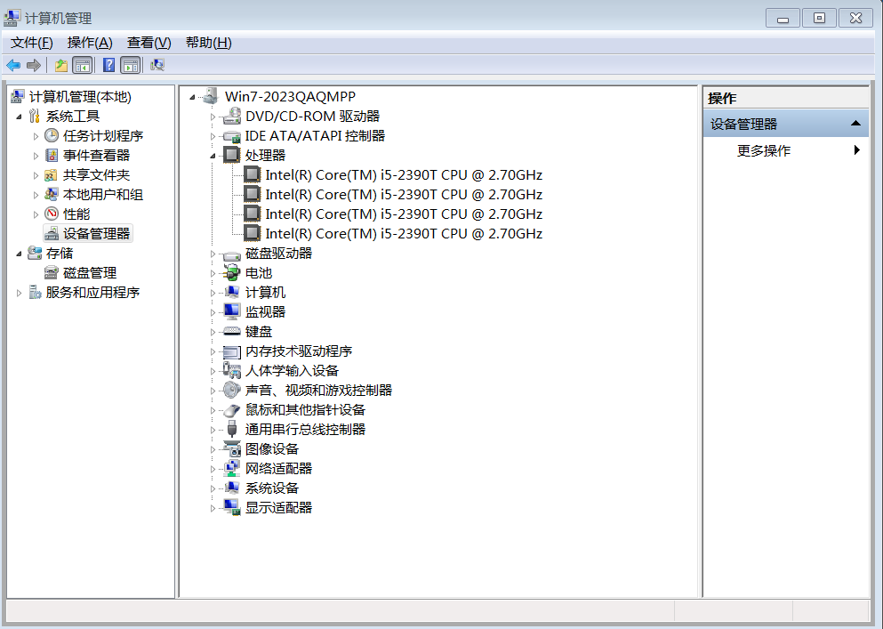Click the up one level folder icon
Image resolution: width=883 pixels, height=629 pixels.
coord(60,65)
